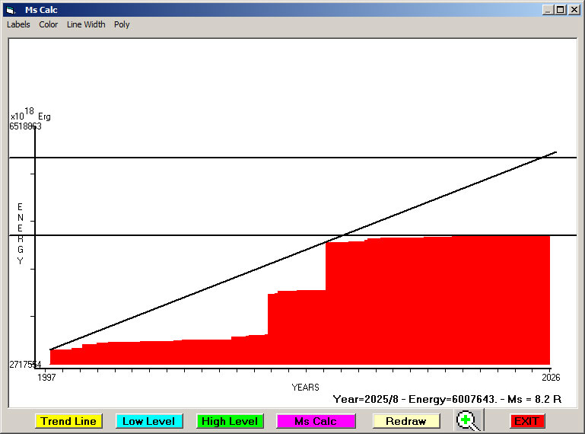Open the Color menu
Screen dimensions: 585x434
point(49,24)
